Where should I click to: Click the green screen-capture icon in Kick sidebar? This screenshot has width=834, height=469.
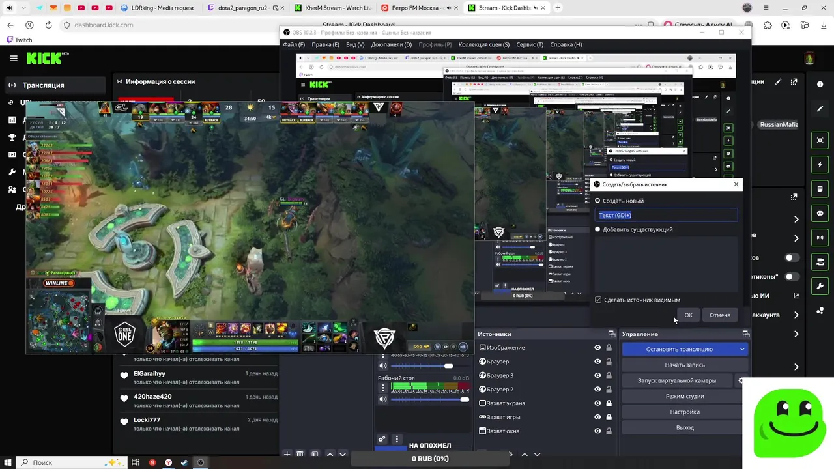(820, 140)
